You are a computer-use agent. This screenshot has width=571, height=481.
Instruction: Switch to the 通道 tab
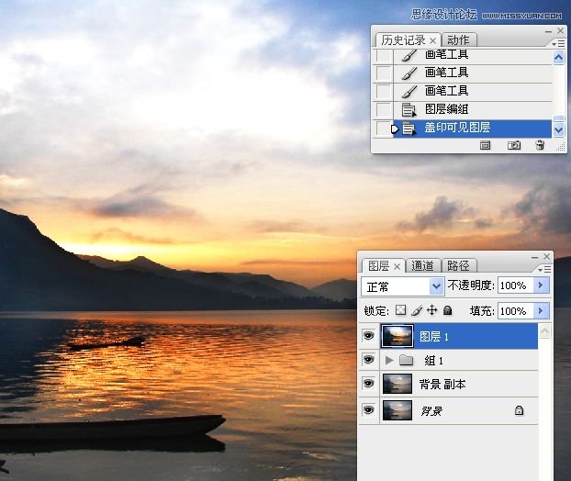pos(422,266)
